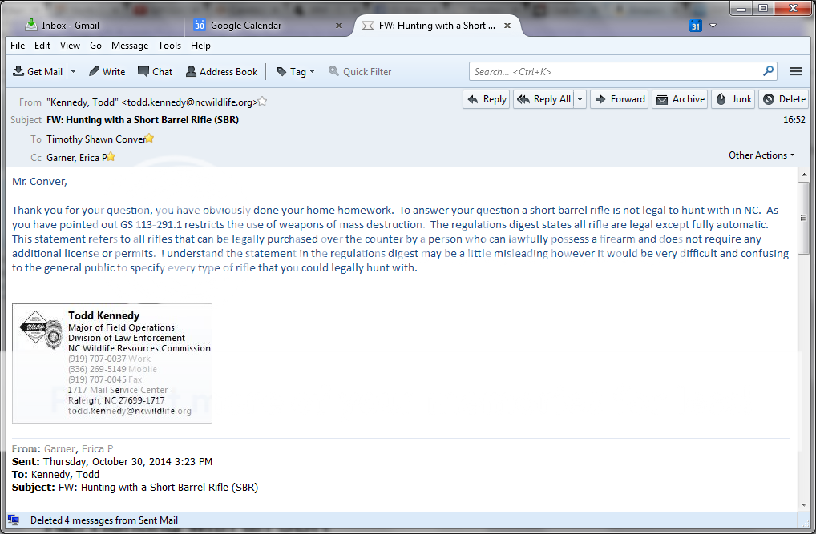
Task: Archive this message
Action: coord(680,99)
